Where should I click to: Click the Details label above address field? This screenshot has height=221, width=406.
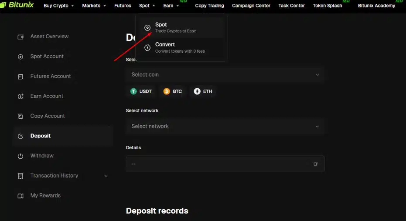(133, 147)
